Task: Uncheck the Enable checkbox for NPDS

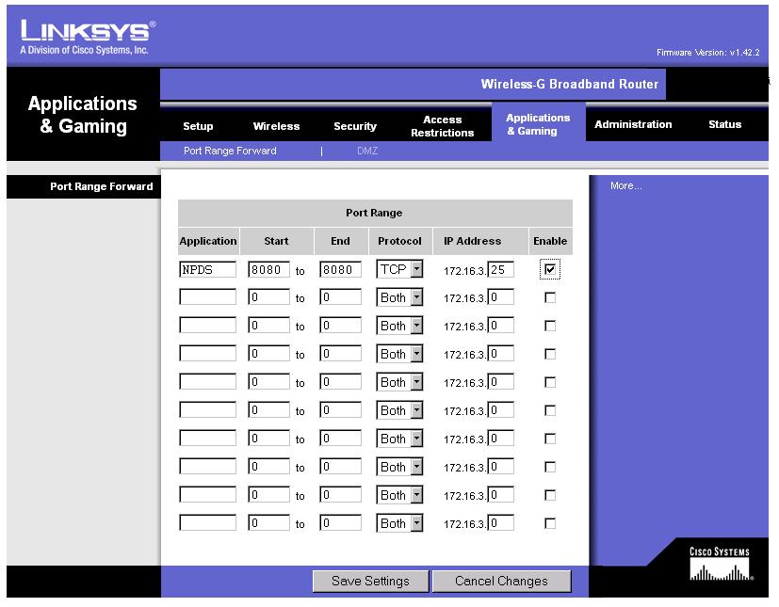Action: [x=550, y=270]
